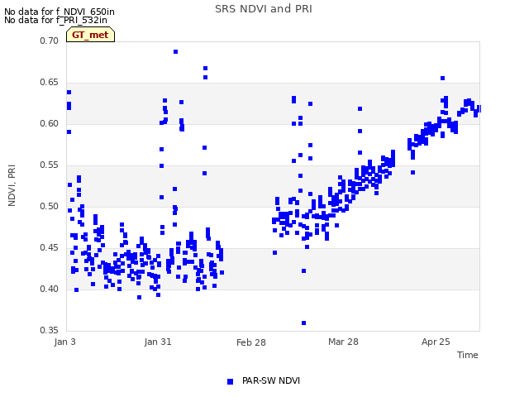This screenshot has height=397, width=529.
Task: Click the No data for f_PRI_532in message
Action: tap(55, 20)
